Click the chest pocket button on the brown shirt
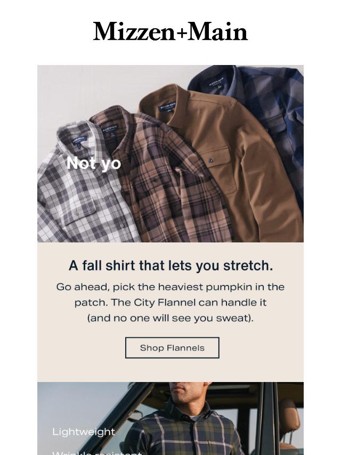Viewport: 341px width, 455px height. point(211,160)
